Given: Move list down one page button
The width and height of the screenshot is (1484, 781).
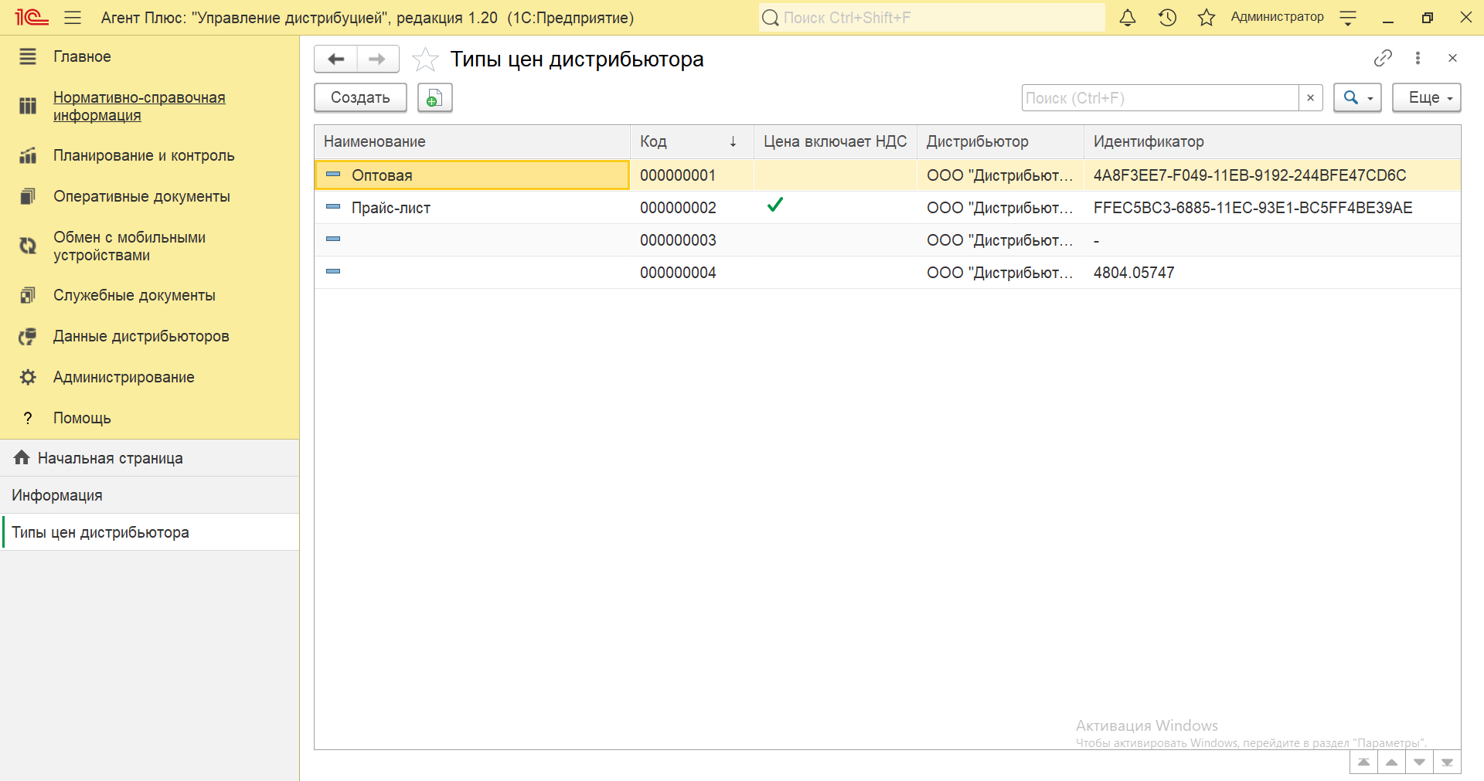Looking at the screenshot, I should (x=1419, y=762).
